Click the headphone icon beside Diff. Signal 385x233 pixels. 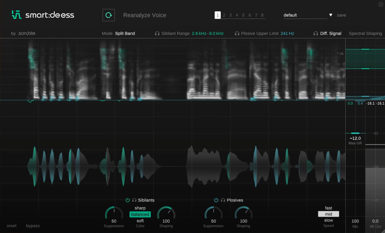316,33
